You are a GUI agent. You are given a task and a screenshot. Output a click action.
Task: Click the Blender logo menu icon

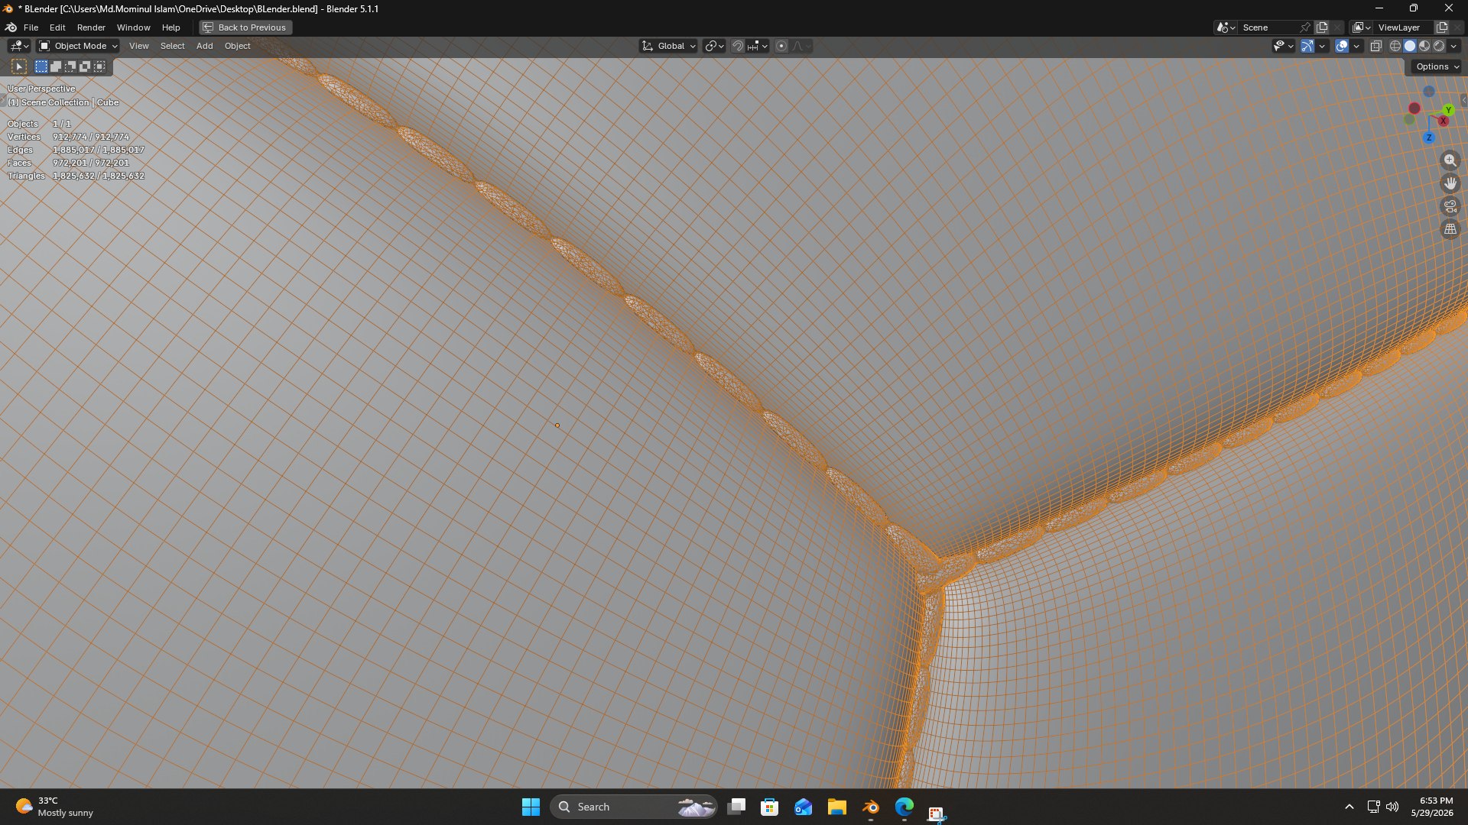pos(11,27)
